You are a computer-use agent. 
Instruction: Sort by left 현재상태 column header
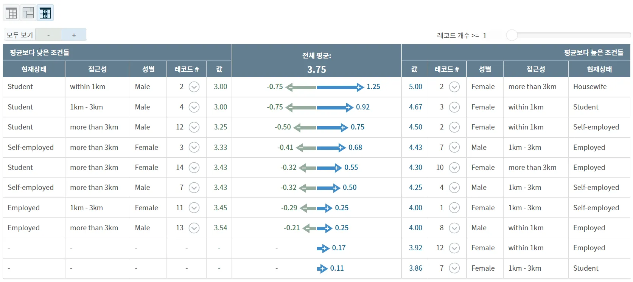34,69
